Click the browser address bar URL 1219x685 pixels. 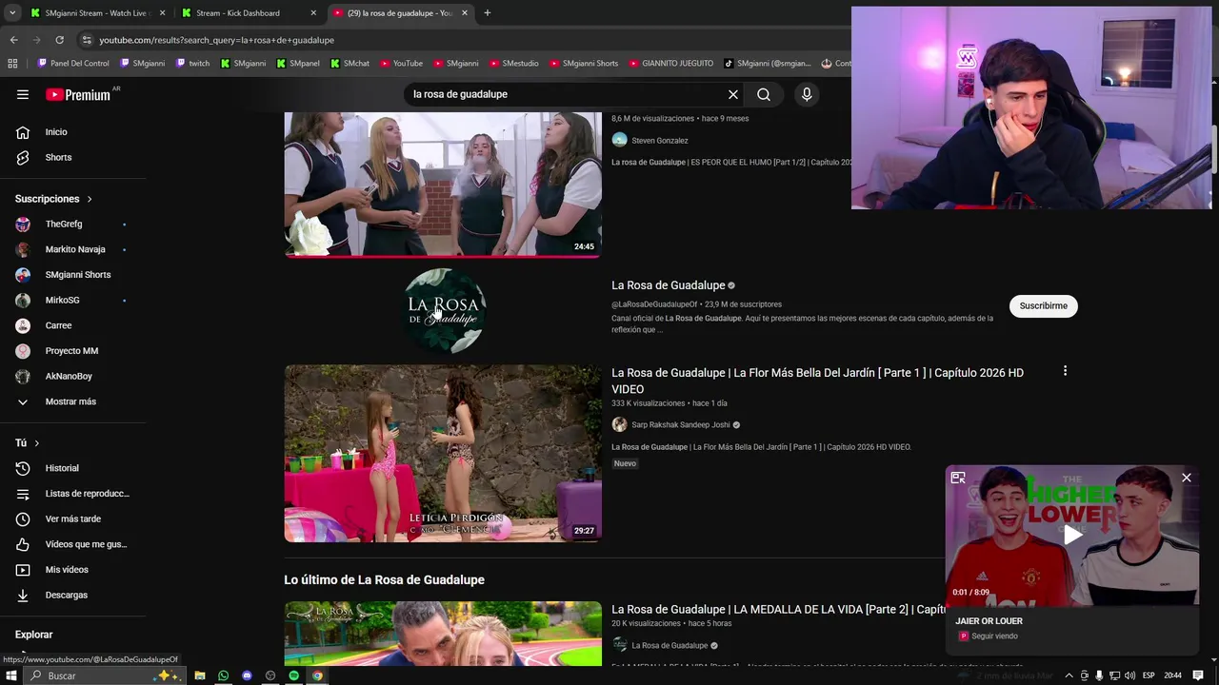coord(217,40)
